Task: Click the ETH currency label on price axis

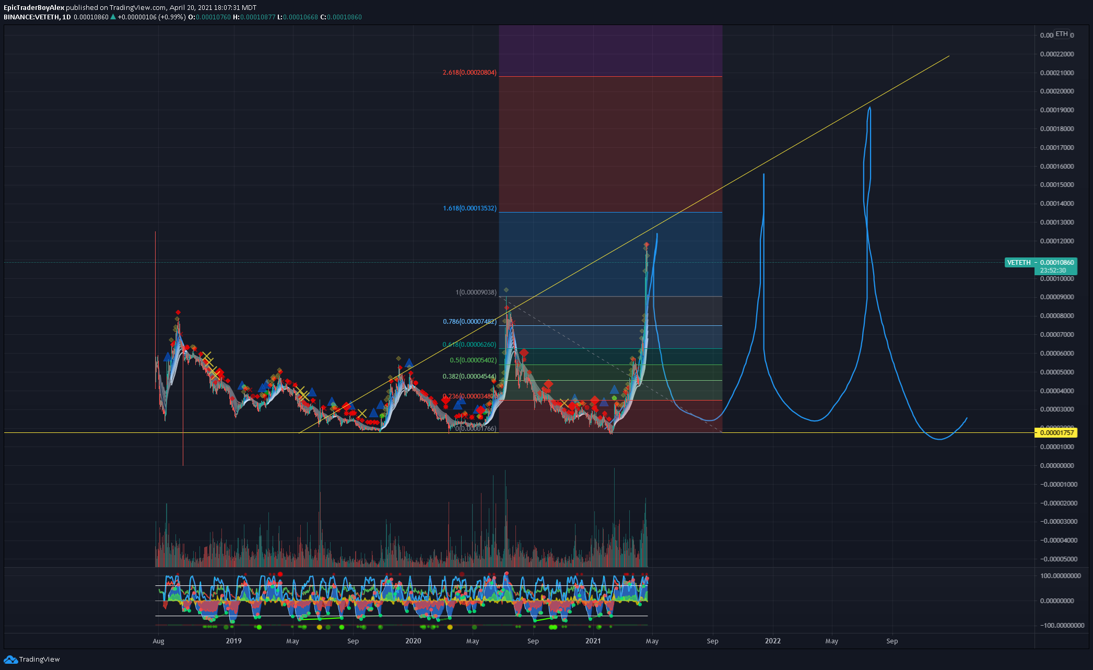Action: pos(1062,34)
